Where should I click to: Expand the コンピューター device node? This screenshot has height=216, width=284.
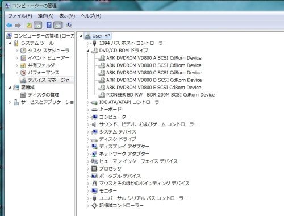(x=88, y=117)
